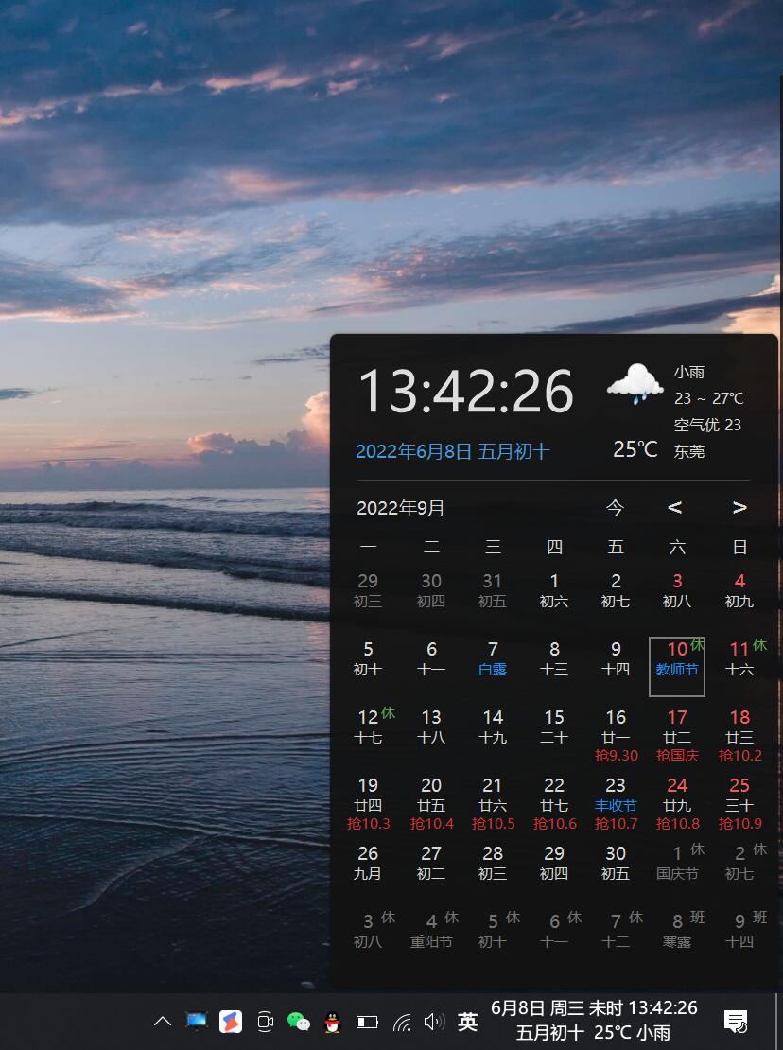The height and width of the screenshot is (1050, 783).
Task: Click the 空气优 23 air quality text
Action: pyautogui.click(x=707, y=426)
